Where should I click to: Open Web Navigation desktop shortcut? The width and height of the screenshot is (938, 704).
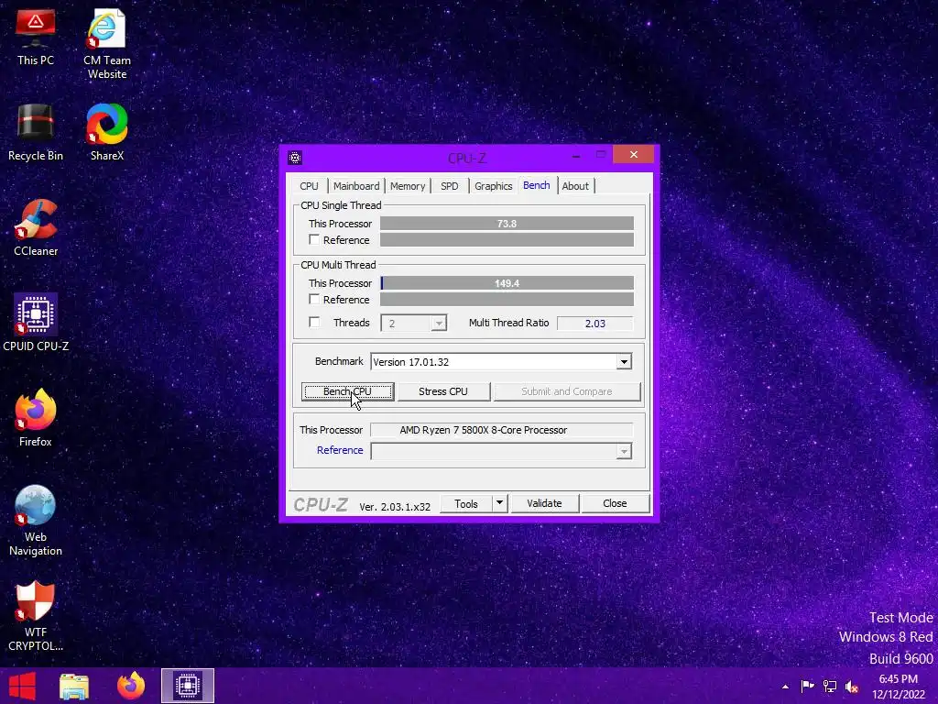pyautogui.click(x=36, y=521)
